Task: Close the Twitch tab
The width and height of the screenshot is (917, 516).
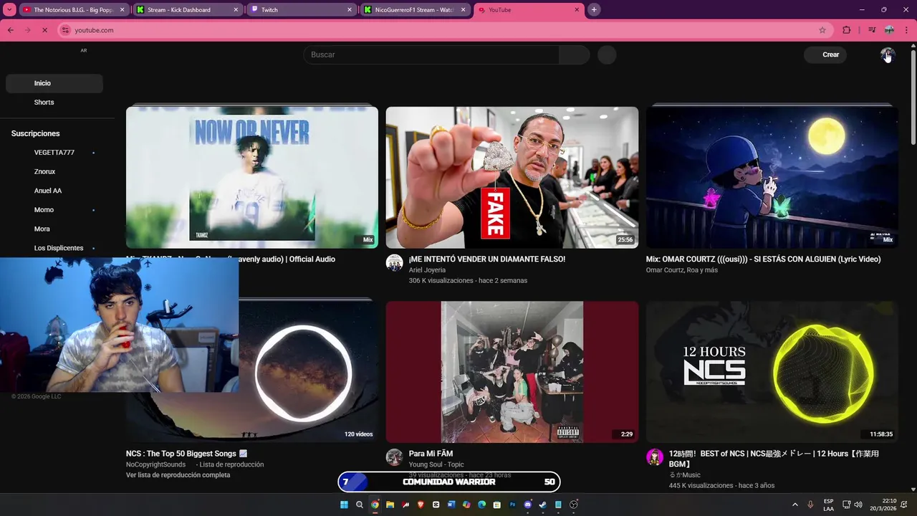Action: (350, 10)
